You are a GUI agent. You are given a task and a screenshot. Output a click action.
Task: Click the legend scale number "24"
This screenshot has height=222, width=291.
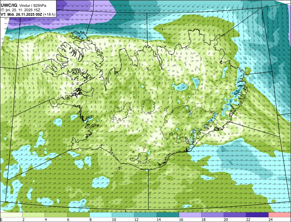click(x=270, y=220)
